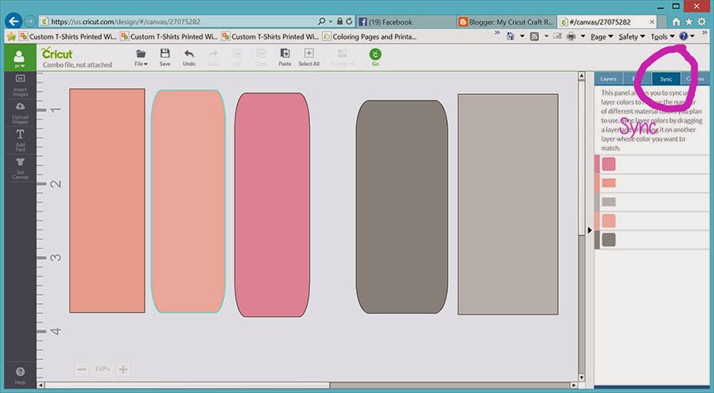Select the light gray rectangle on canvas
This screenshot has width=714, height=393.
508,204
